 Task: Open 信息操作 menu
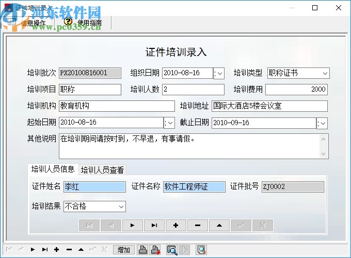click(27, 22)
